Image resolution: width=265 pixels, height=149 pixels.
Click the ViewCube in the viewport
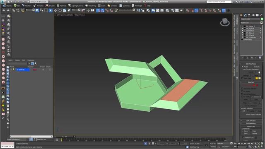pyautogui.click(x=225, y=22)
